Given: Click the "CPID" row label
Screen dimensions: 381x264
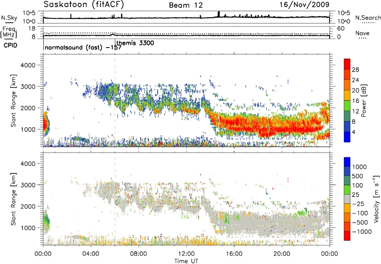Looking at the screenshot, I should click(x=10, y=45).
